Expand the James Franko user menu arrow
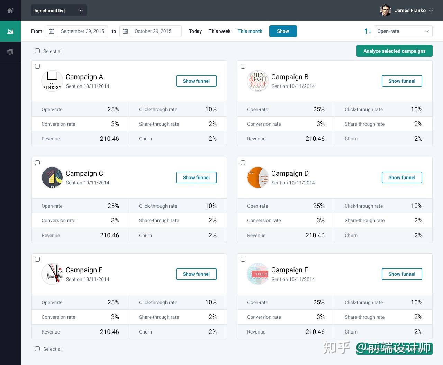443x365 pixels. pos(431,11)
